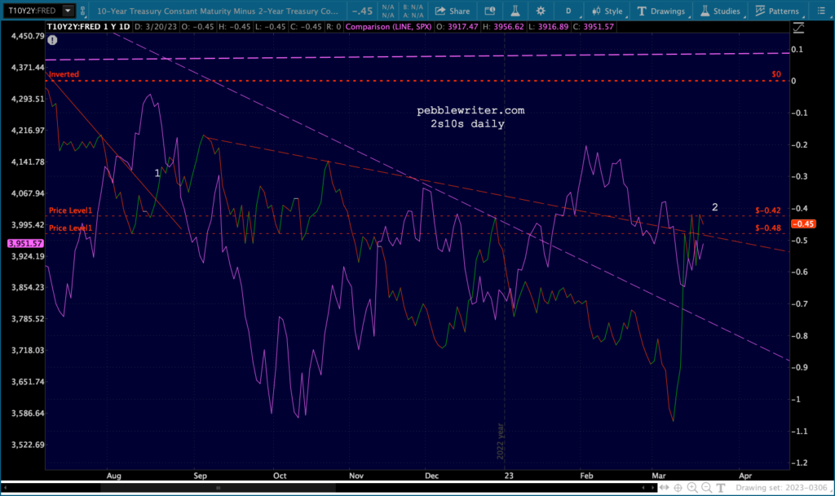
Task: Click the Comparison (LINE, SPX) study label
Action: (388, 27)
